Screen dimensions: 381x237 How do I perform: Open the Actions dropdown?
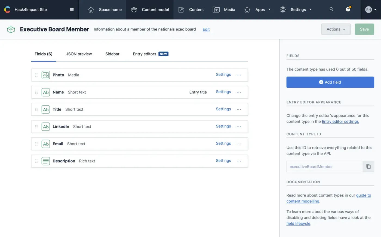tap(336, 29)
